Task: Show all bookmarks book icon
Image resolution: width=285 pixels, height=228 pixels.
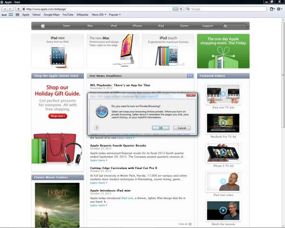Action: pyautogui.click(x=11, y=15)
